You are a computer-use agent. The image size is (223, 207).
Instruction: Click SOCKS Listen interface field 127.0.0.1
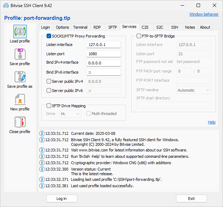tap(104, 45)
